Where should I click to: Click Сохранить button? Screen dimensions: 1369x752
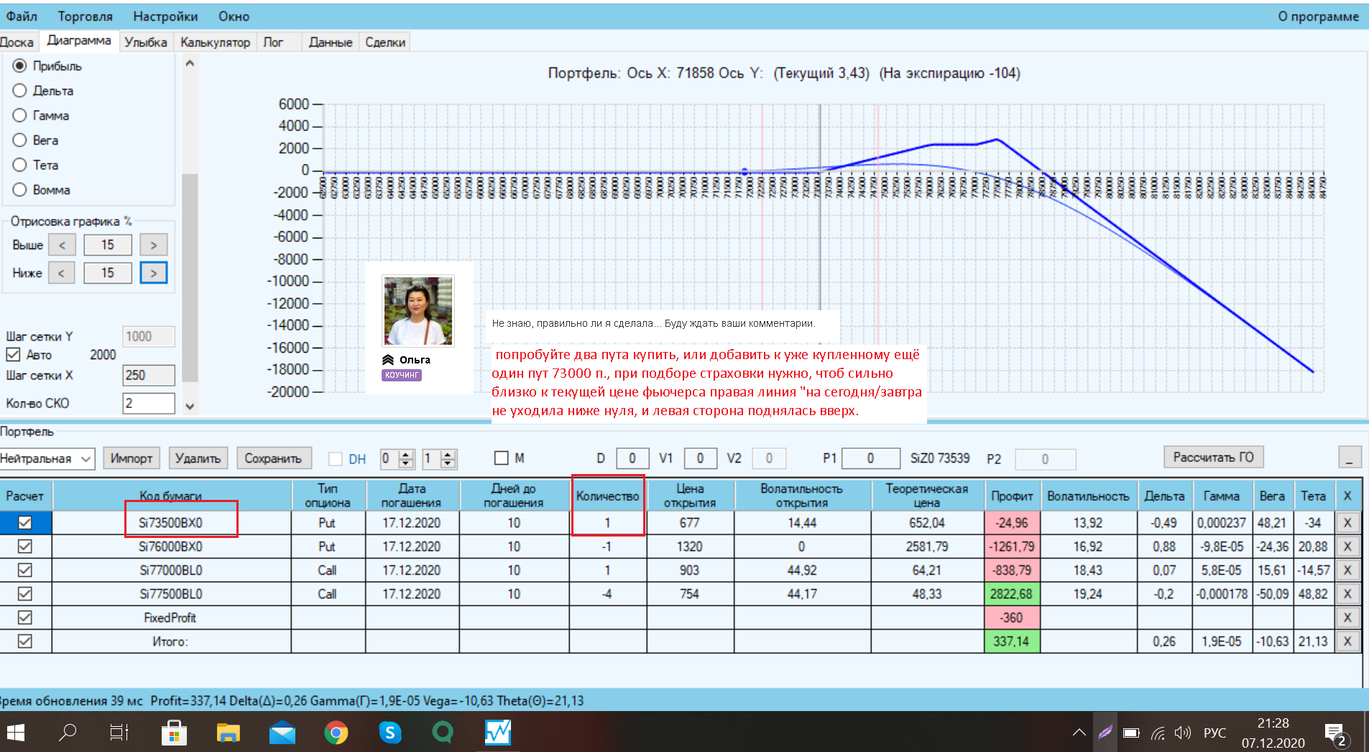(x=273, y=458)
